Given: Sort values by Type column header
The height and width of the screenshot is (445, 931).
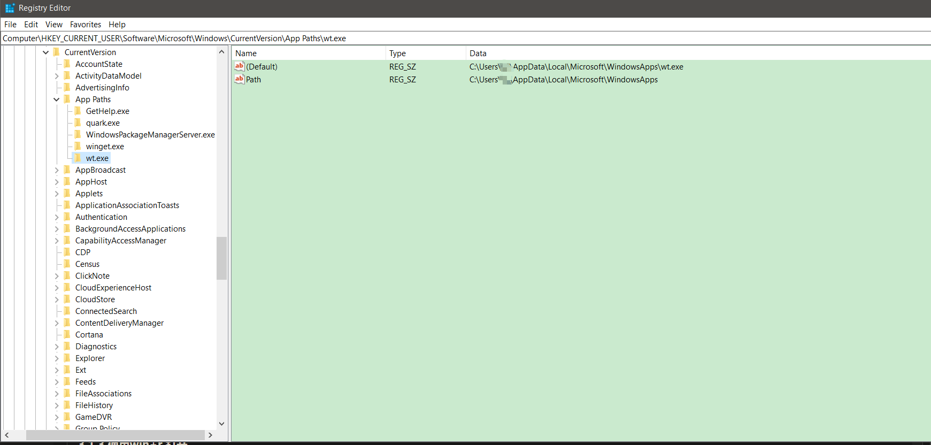Looking at the screenshot, I should pos(426,53).
